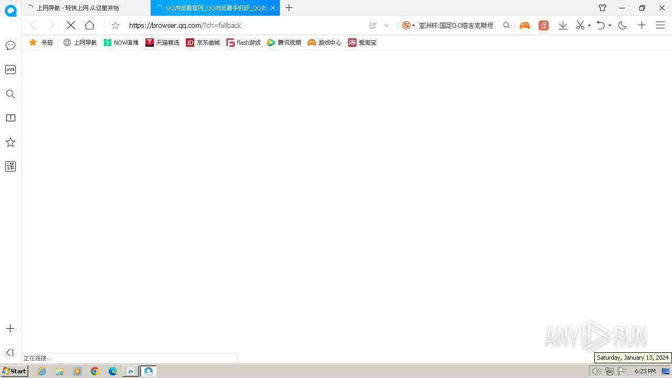Click the scissors screenshot tool

pyautogui.click(x=580, y=25)
